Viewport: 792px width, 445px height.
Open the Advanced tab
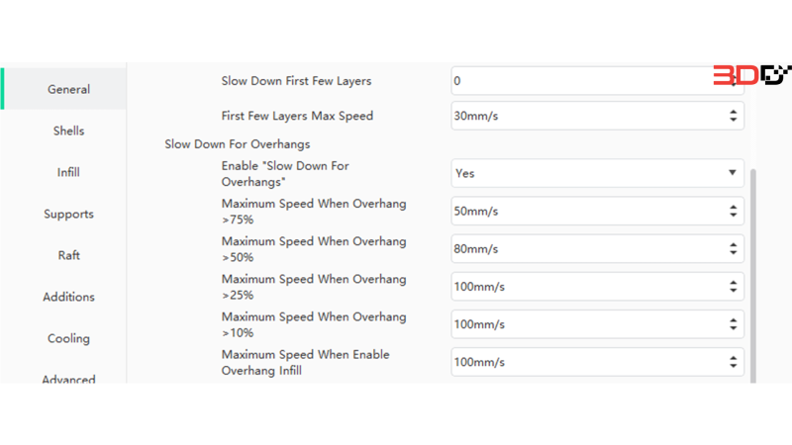[x=68, y=378]
